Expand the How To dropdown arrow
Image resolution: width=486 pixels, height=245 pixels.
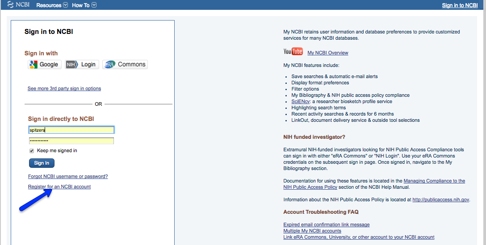tap(94, 5)
